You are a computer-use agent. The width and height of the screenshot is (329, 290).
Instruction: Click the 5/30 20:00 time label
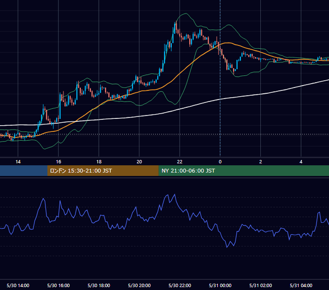[139, 285]
